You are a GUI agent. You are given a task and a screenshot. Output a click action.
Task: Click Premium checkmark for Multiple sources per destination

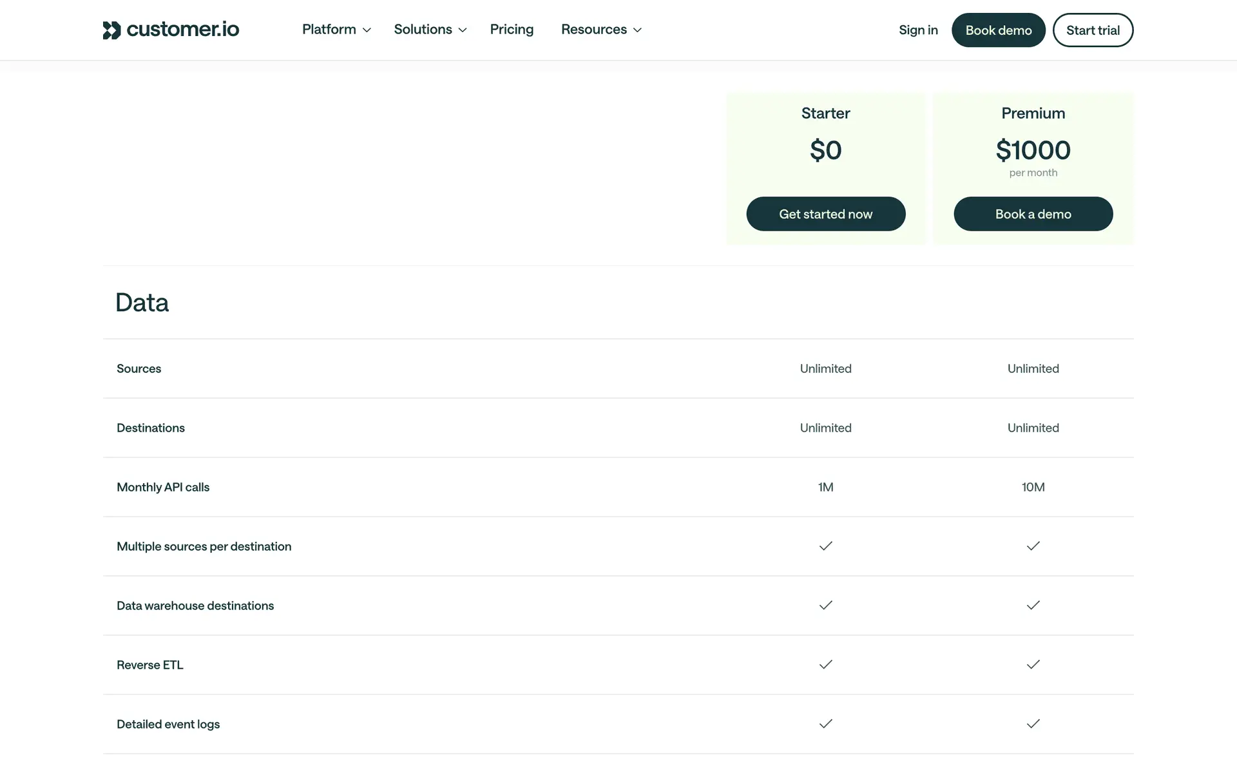(1033, 546)
